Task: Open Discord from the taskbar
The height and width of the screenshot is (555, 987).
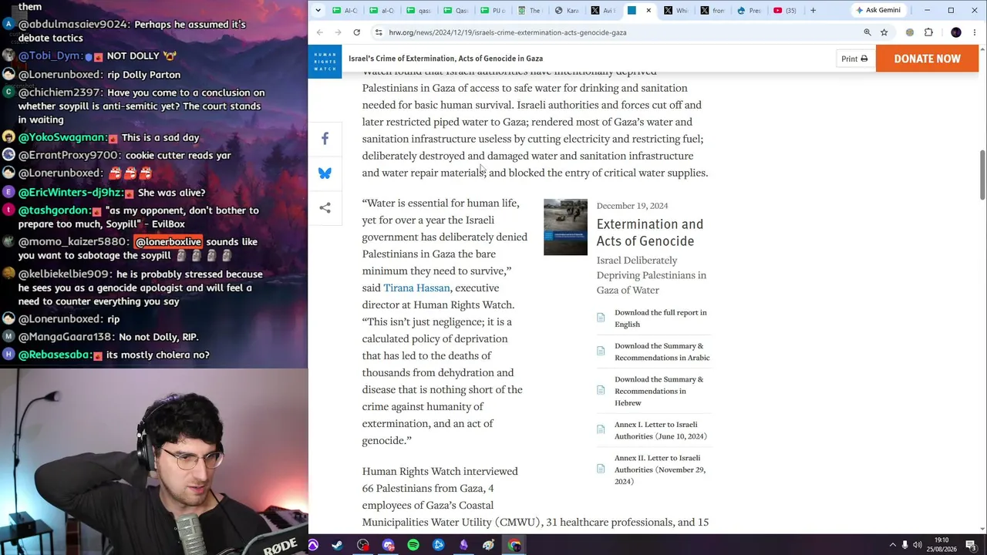Action: [x=388, y=546]
